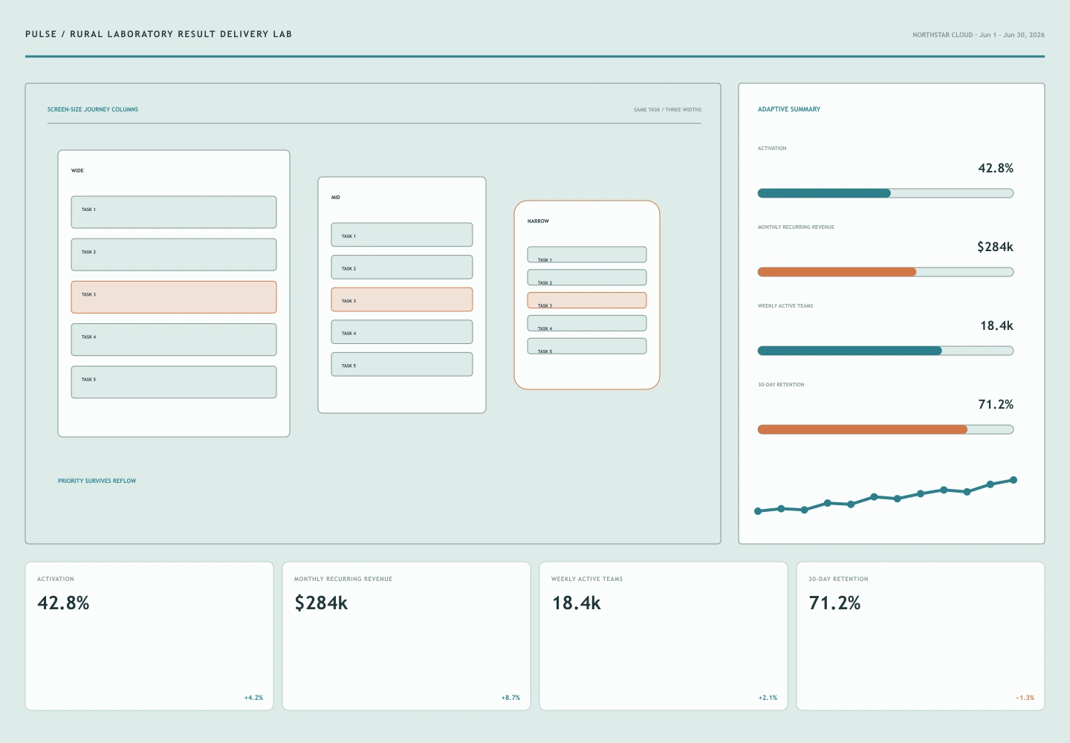Viewport: 1070px width, 743px height.
Task: Click the Monthly Recurring Revenue progress bar
Action: pyautogui.click(x=886, y=272)
